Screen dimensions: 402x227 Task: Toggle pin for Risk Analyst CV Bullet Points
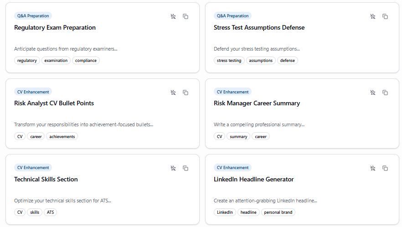(x=173, y=93)
